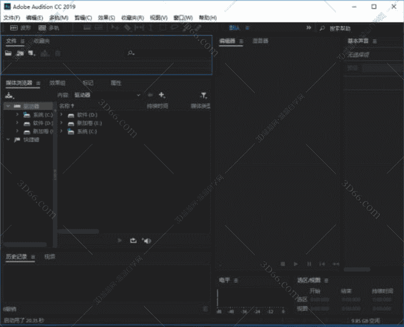Open the 窗口(W) menu
This screenshot has width=404, height=327.
pos(183,17)
